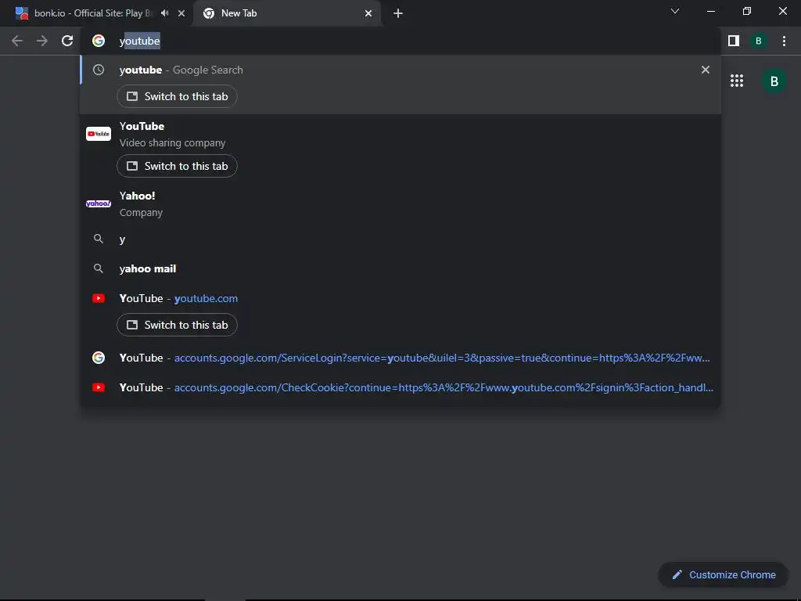Screen dimensions: 801x601
Task: Mute the bonk.io tab audio icon
Action: pos(164,13)
